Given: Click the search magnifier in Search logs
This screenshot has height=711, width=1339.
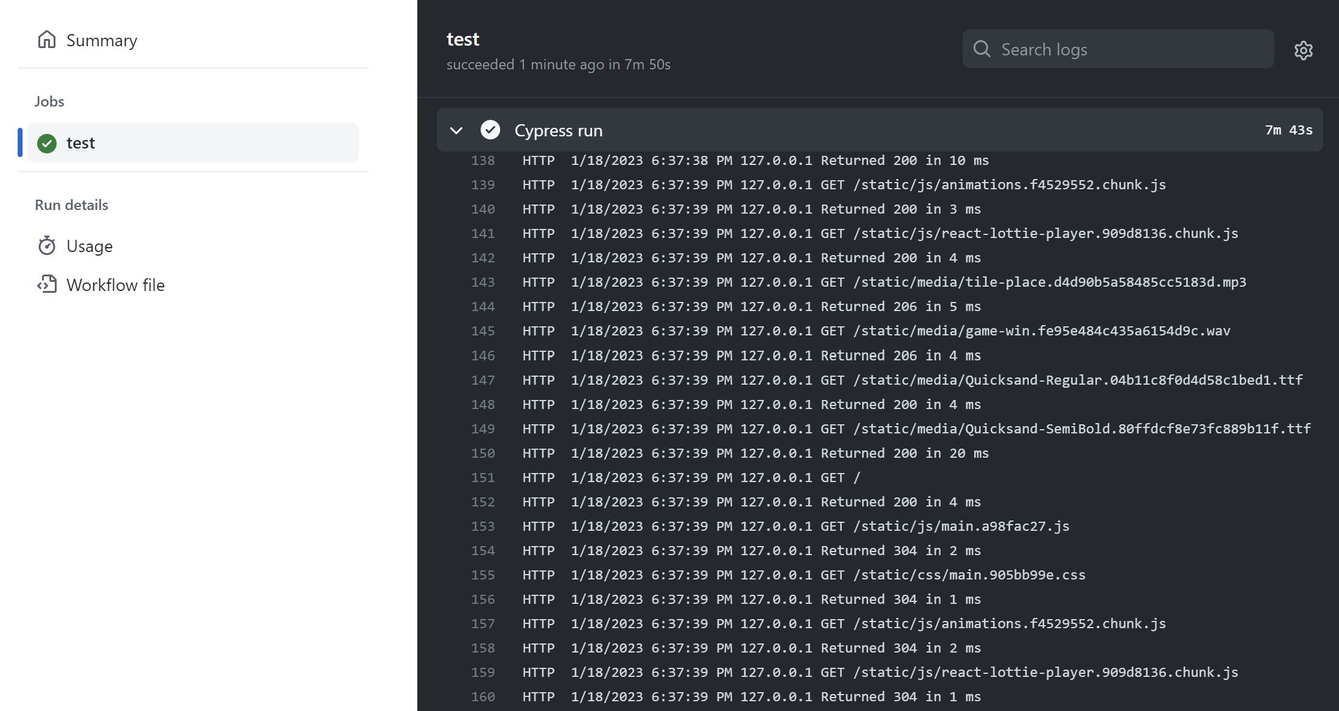Looking at the screenshot, I should [x=981, y=49].
